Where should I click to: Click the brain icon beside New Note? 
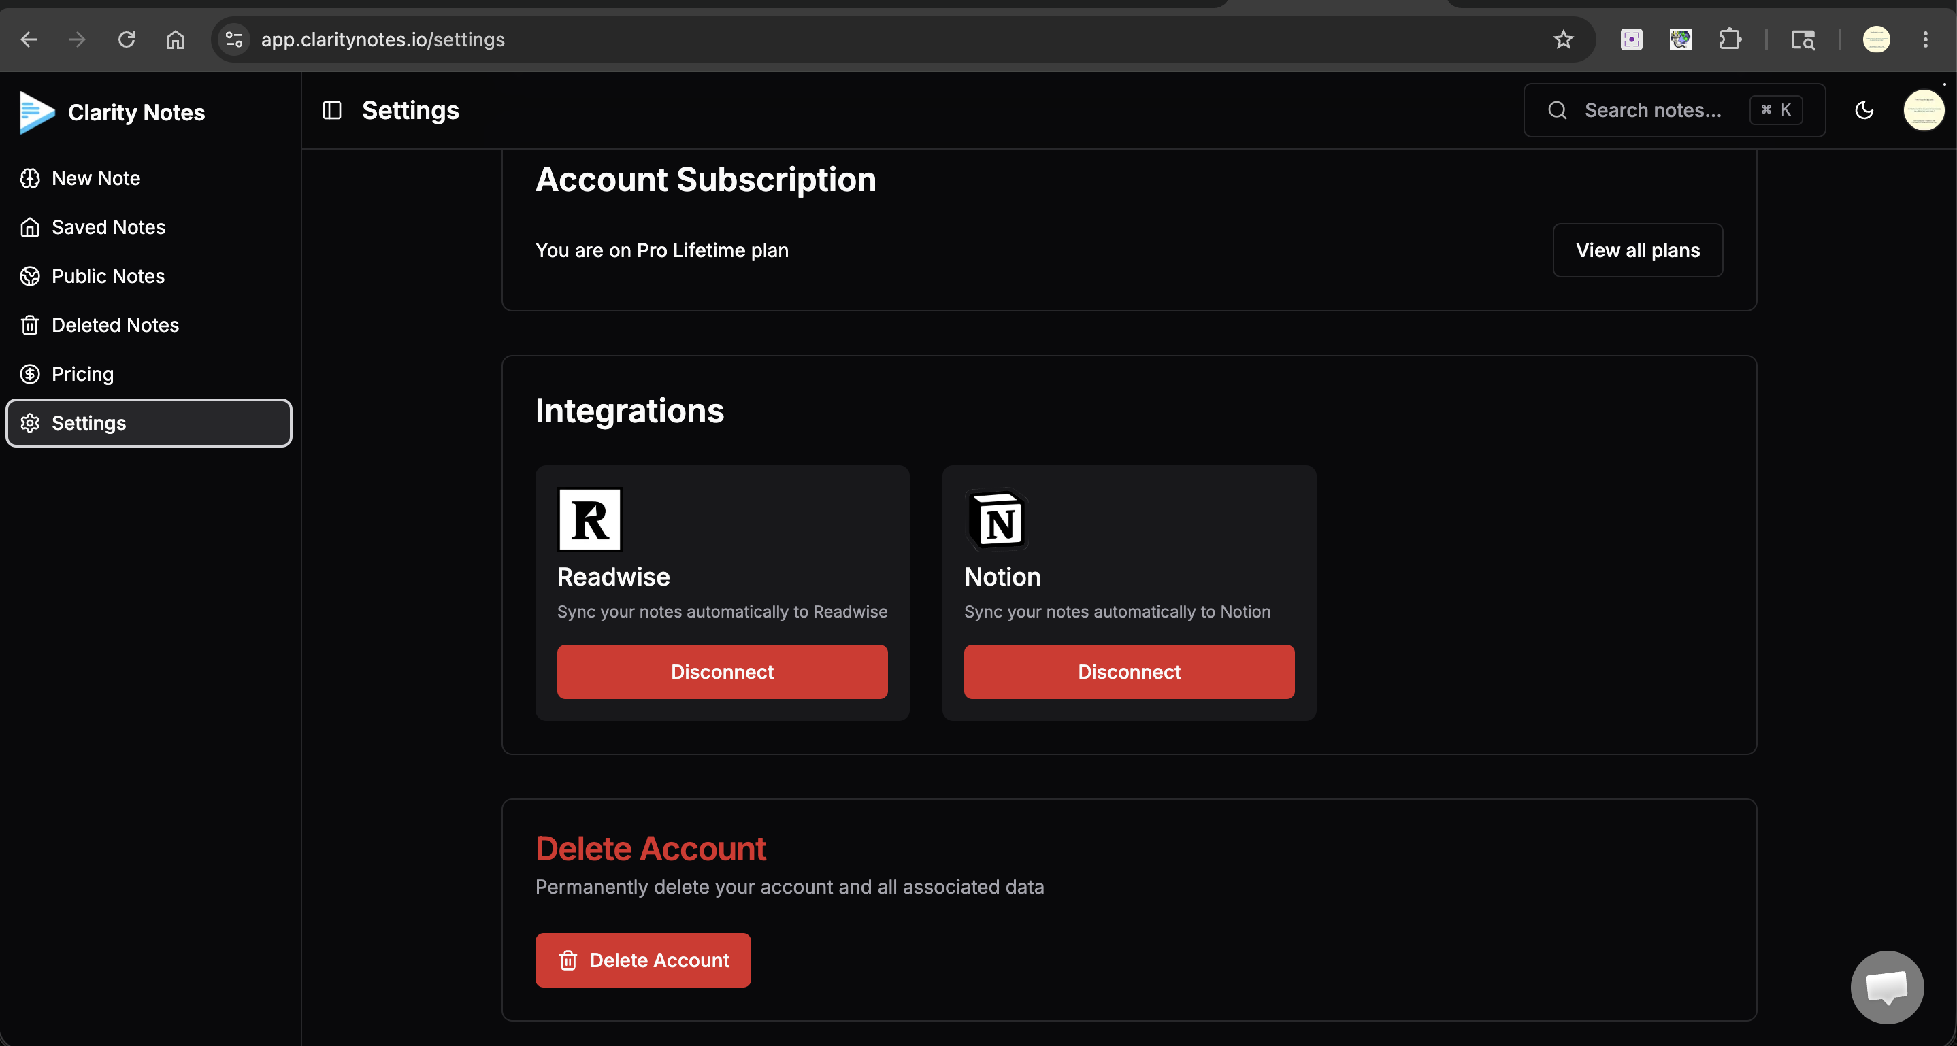30,178
